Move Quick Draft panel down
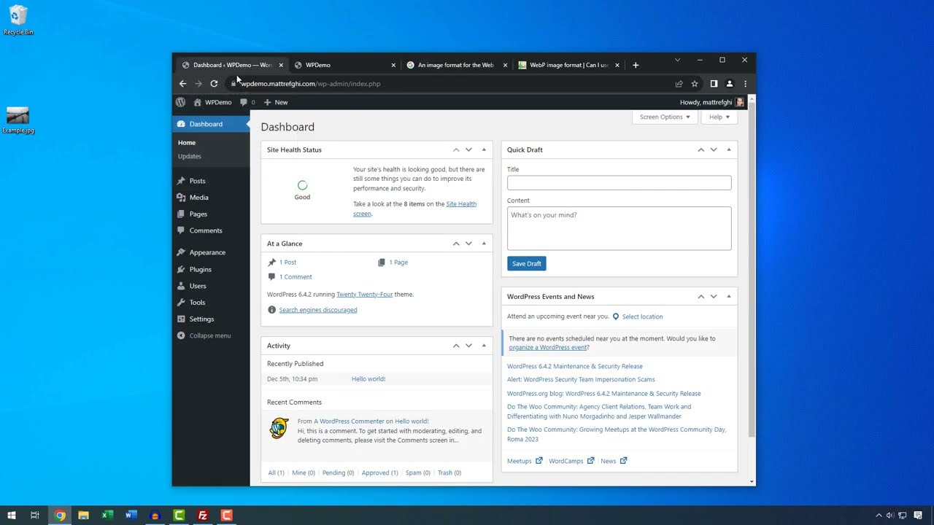Screen dimensions: 934x525 (714, 149)
